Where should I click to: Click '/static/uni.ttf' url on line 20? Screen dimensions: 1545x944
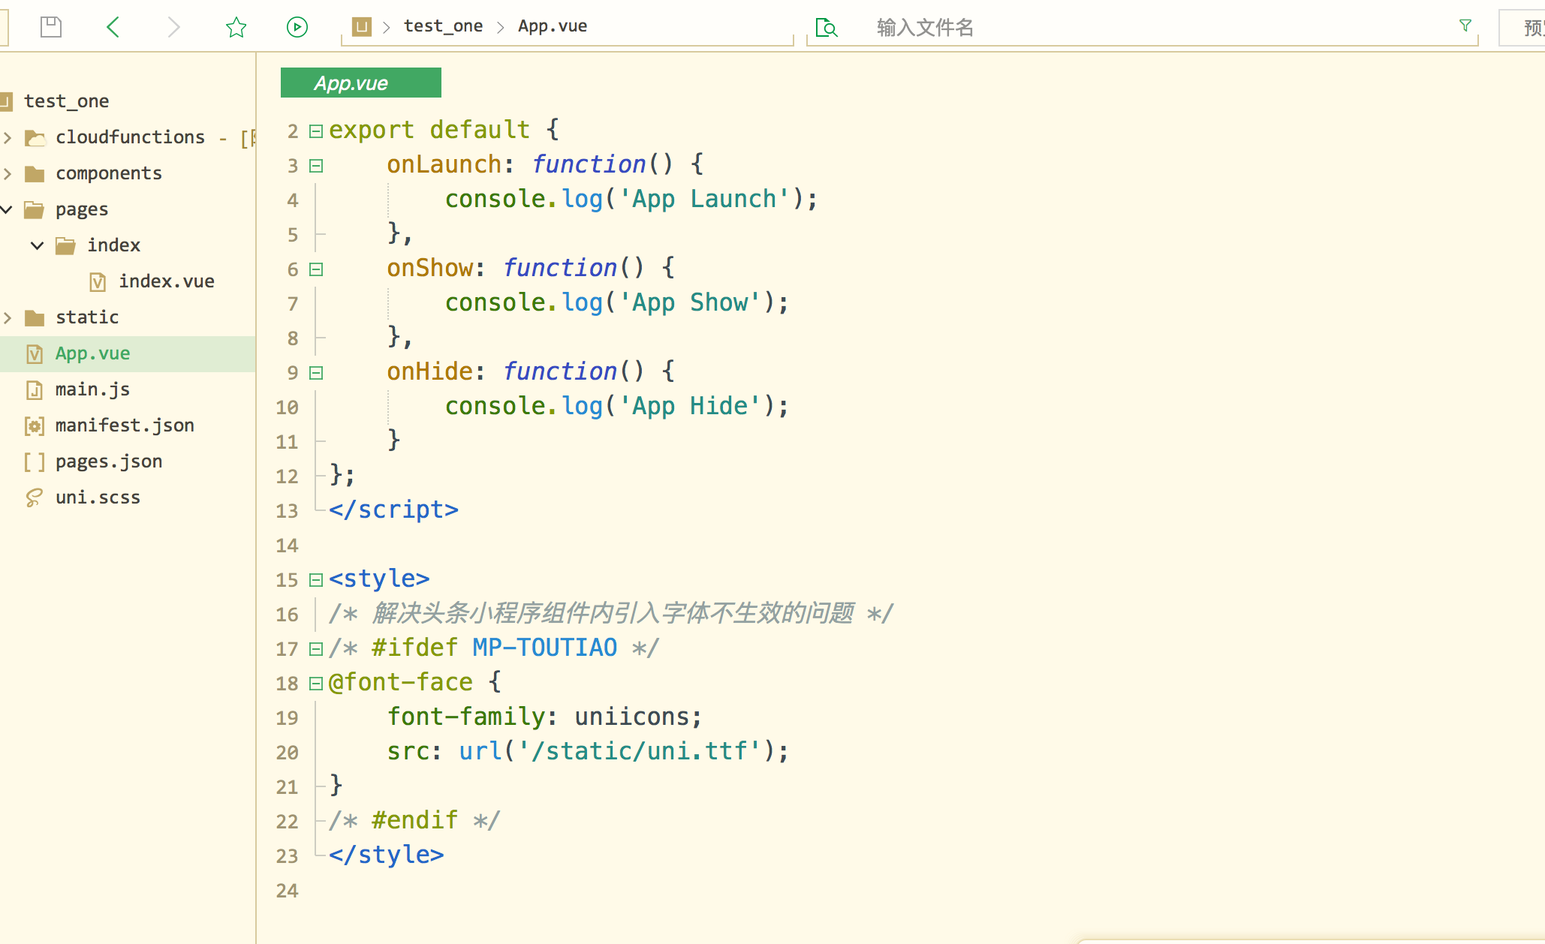tap(639, 751)
